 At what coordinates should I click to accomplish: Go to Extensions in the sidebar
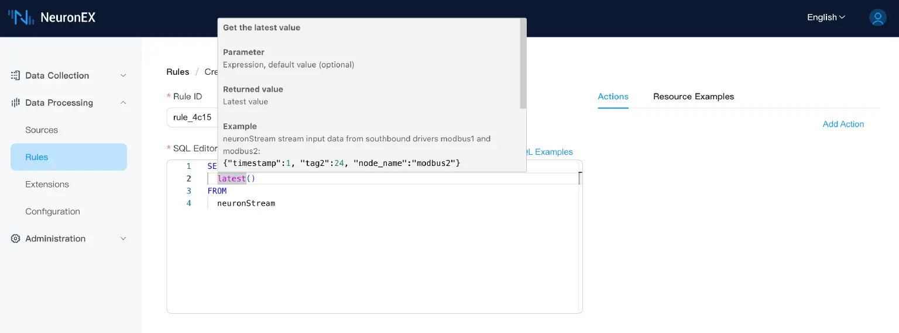click(47, 184)
